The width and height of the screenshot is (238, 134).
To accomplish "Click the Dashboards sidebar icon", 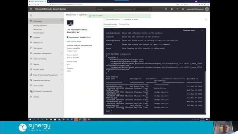I will [x=31, y=21].
